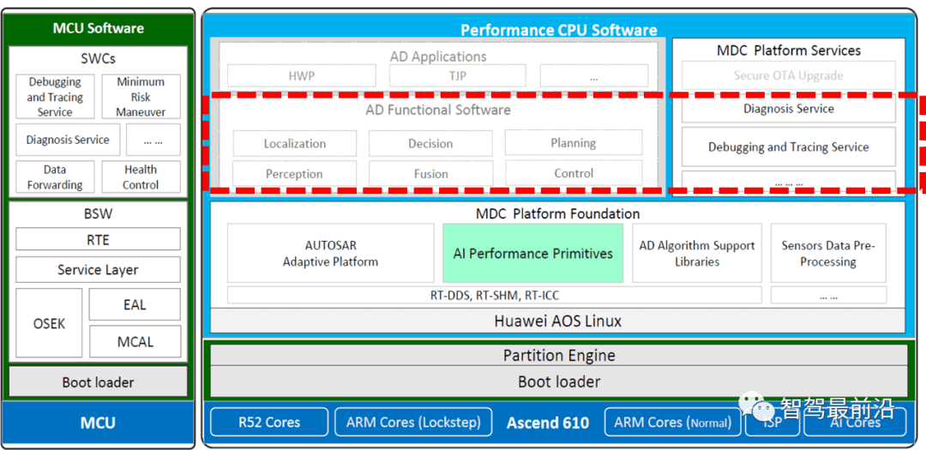Click the ellipsis box in MDC Platform Services
926x450 pixels.
coord(789,180)
